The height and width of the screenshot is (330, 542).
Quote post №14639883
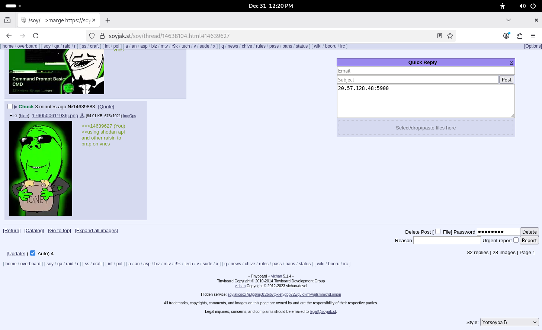[106, 107]
